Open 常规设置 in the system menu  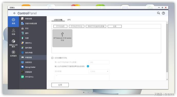(33, 19)
